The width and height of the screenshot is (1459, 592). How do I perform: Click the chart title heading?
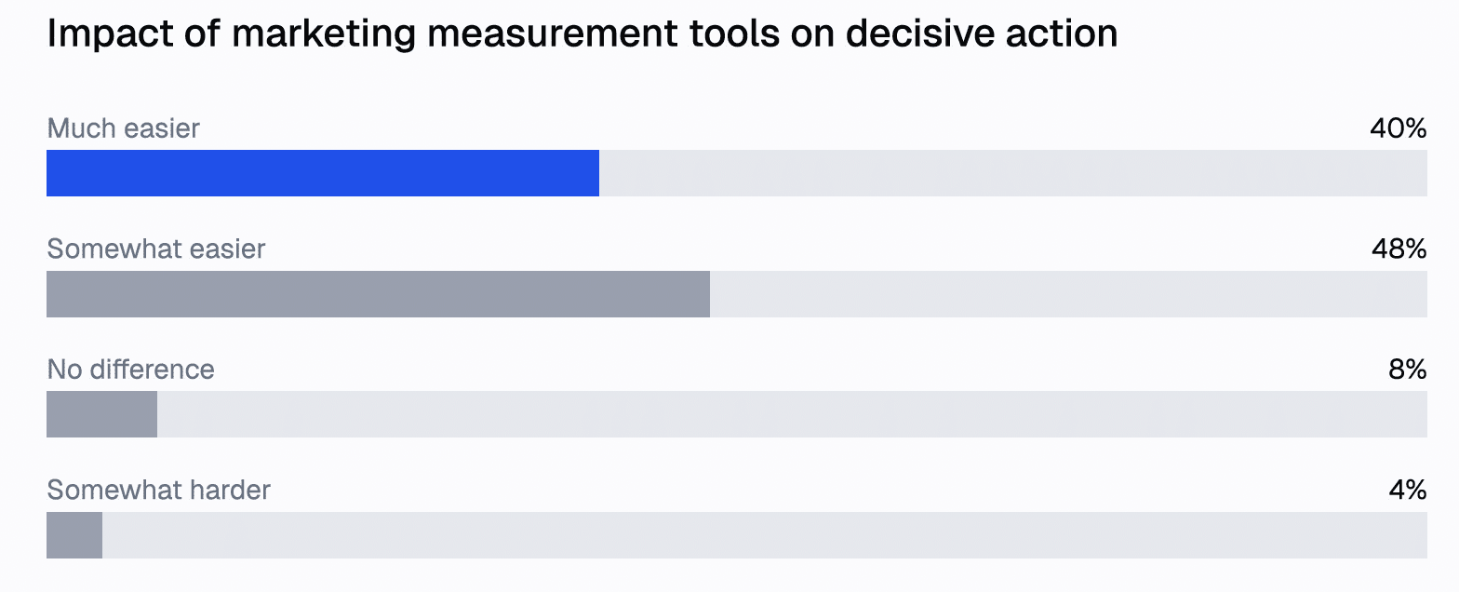point(582,34)
